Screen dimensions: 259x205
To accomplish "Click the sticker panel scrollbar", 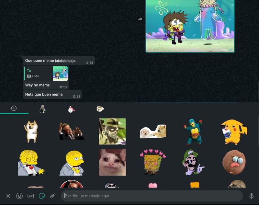I will tap(258, 131).
